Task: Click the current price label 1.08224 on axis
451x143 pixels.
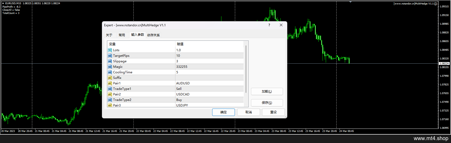Action: 444,64
